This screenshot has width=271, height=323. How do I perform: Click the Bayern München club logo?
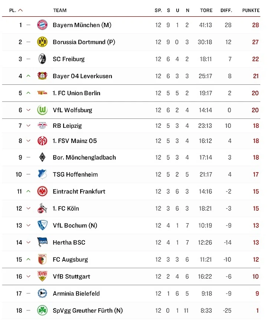[x=42, y=25]
